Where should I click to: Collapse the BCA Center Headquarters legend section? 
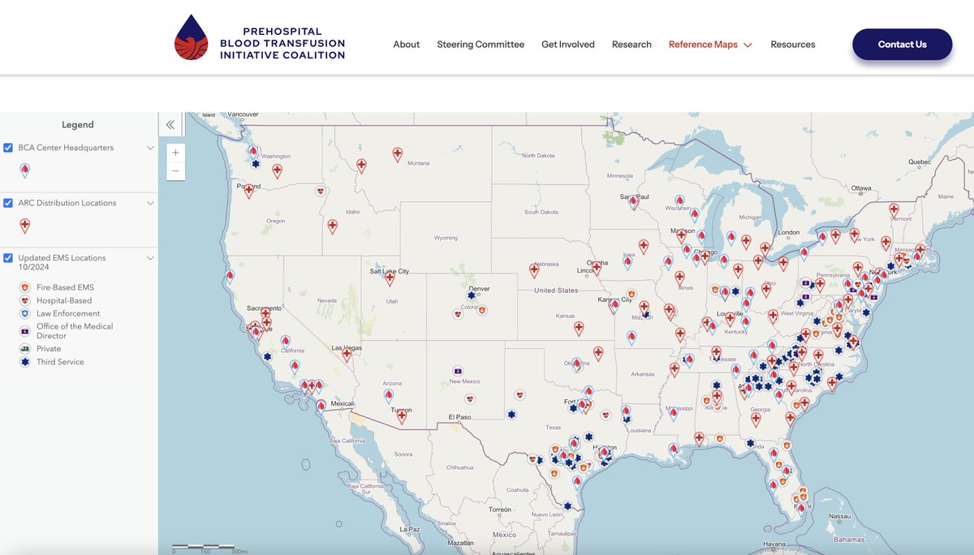(150, 148)
